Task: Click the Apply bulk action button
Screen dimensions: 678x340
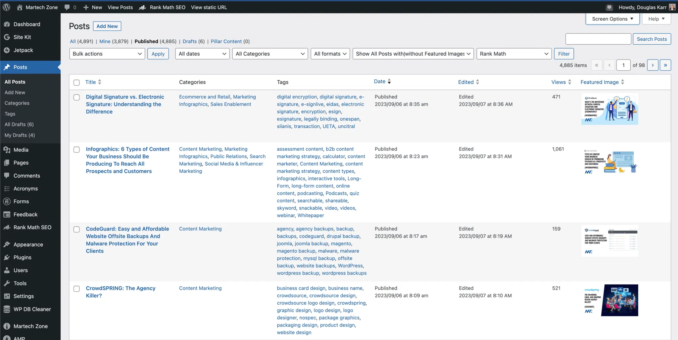Action: pos(158,54)
